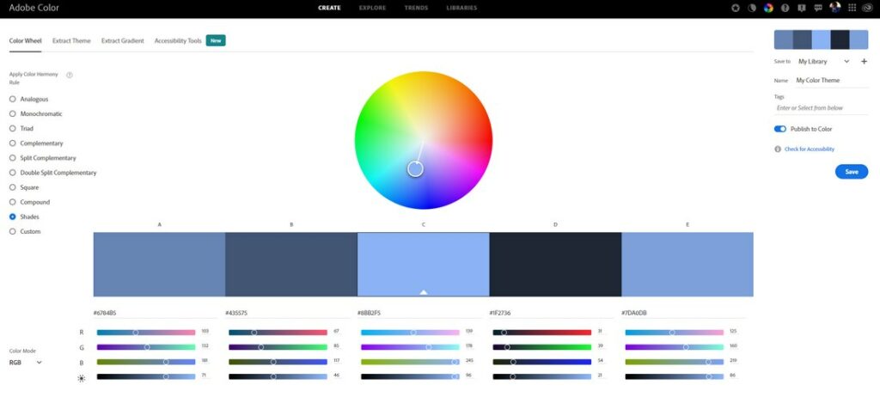The width and height of the screenshot is (880, 409).
Task: Click the exclamation mark icon in header
Action: click(785, 8)
